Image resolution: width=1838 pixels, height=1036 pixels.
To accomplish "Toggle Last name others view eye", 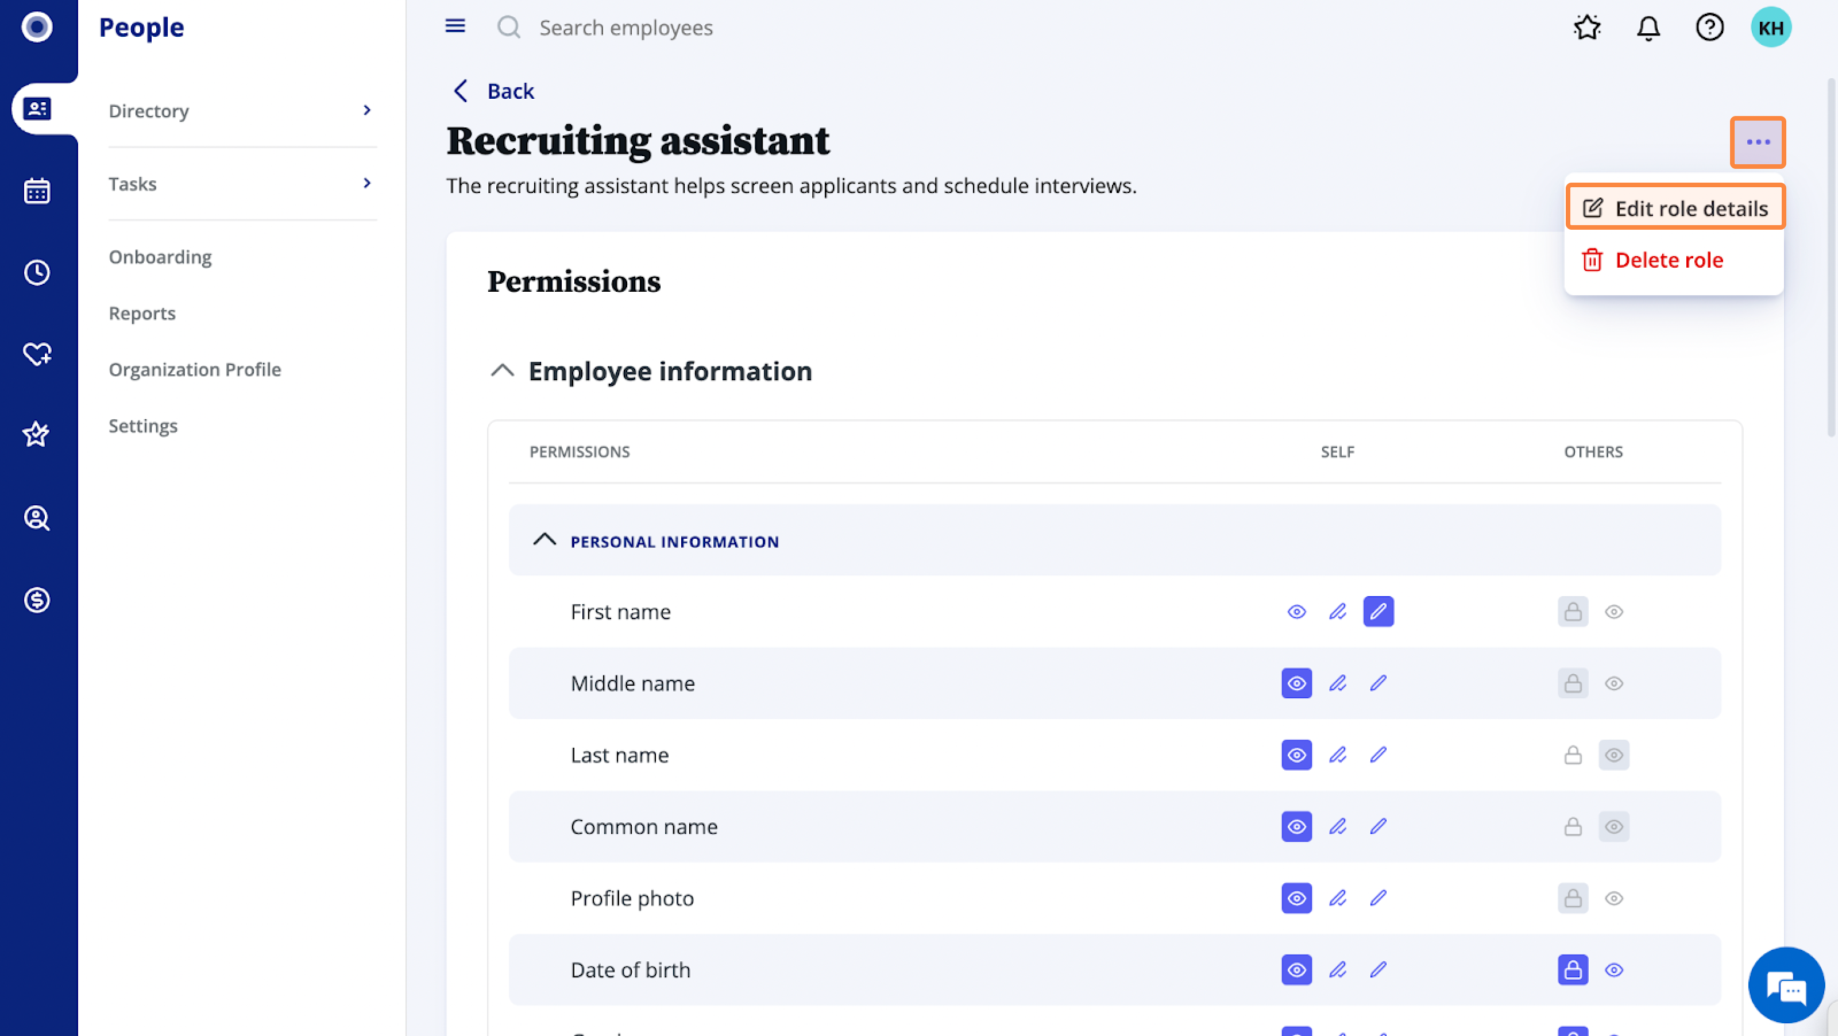I will pos(1614,754).
